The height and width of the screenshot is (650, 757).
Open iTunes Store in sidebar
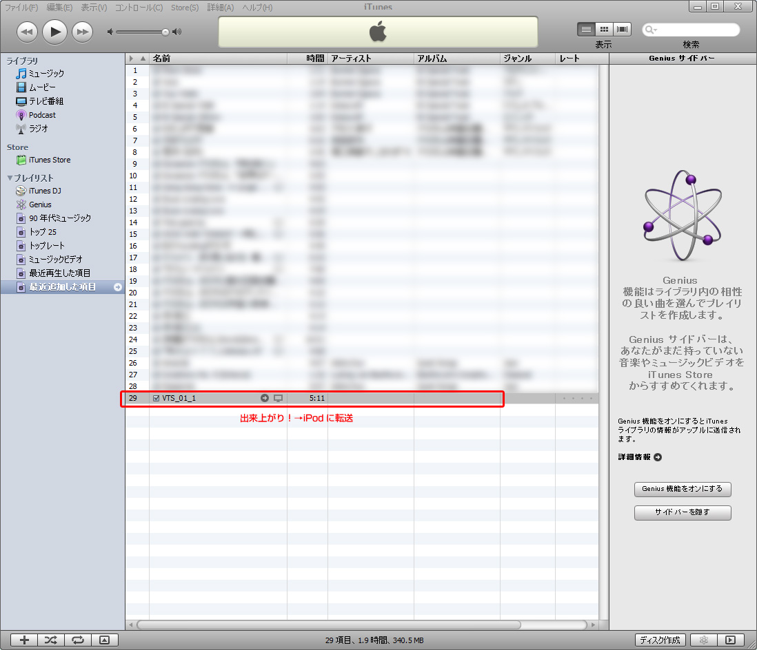(x=49, y=160)
